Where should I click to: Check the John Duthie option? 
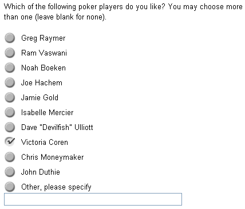[10, 172]
